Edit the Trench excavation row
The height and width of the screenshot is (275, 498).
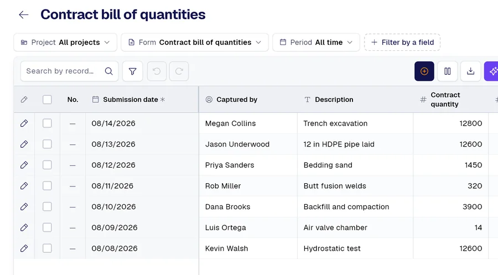click(x=24, y=123)
